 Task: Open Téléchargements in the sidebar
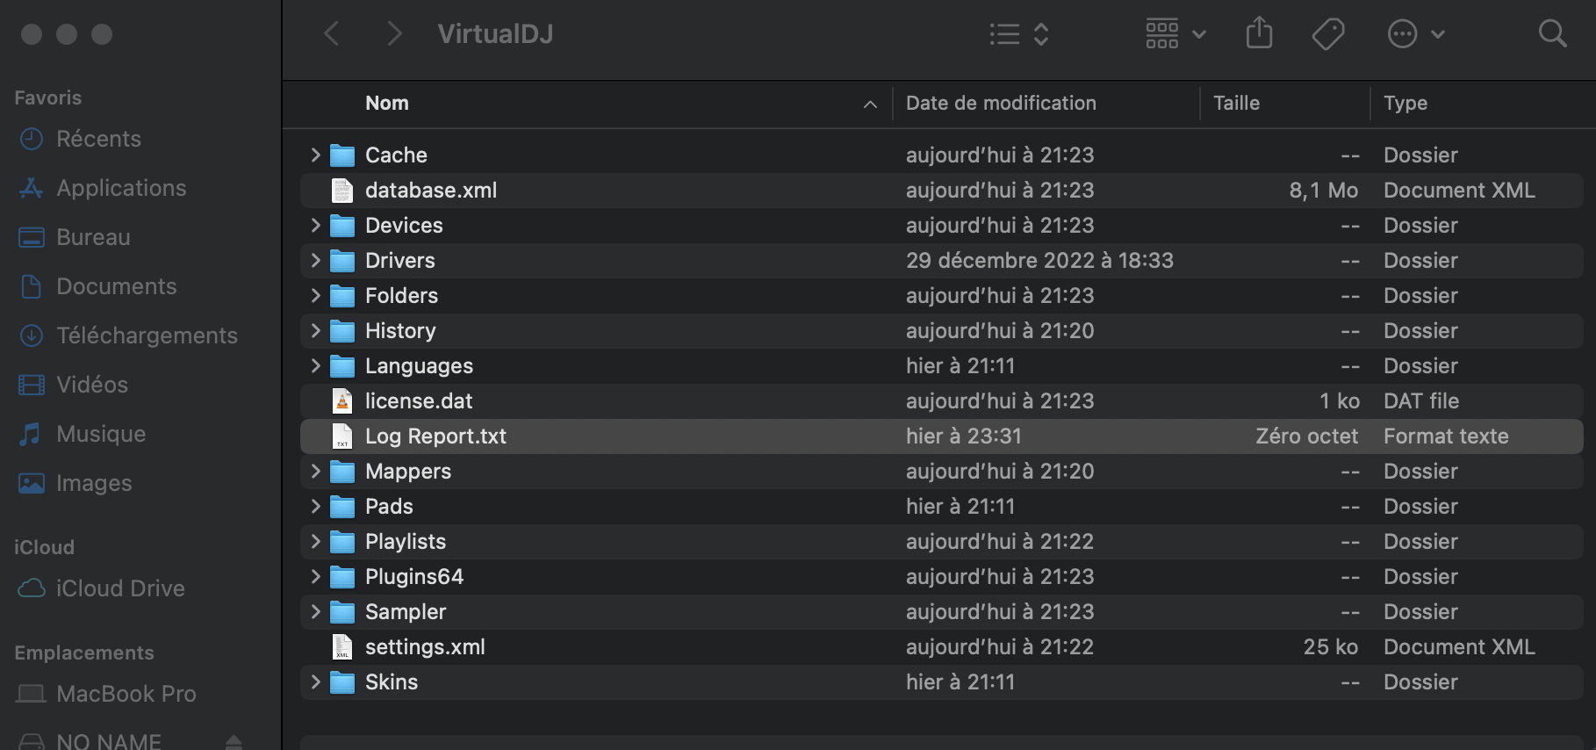point(128,335)
